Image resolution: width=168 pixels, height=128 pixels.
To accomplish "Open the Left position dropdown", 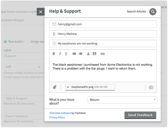I will coord(23,67).
